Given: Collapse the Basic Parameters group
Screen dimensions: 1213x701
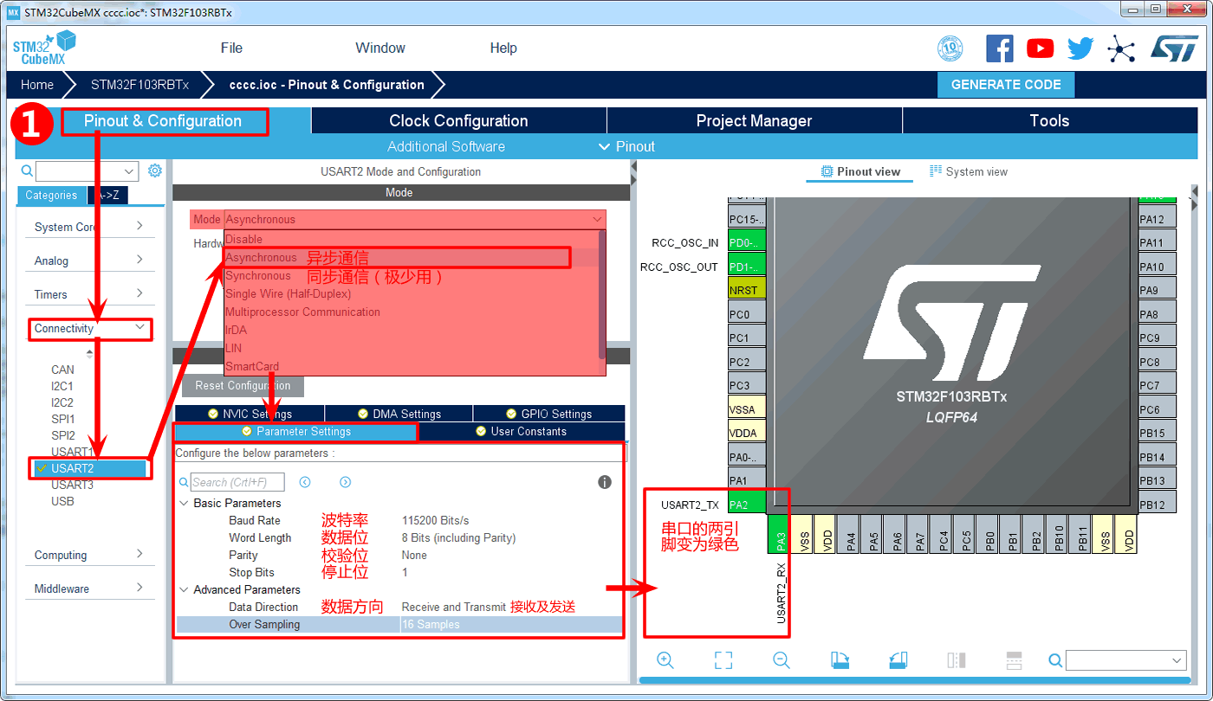Looking at the screenshot, I should (184, 503).
